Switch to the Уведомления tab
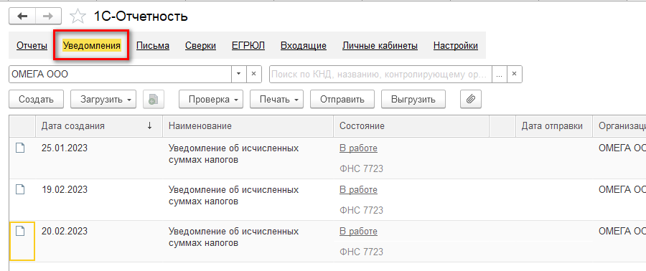This screenshot has width=646, height=271. [x=92, y=46]
